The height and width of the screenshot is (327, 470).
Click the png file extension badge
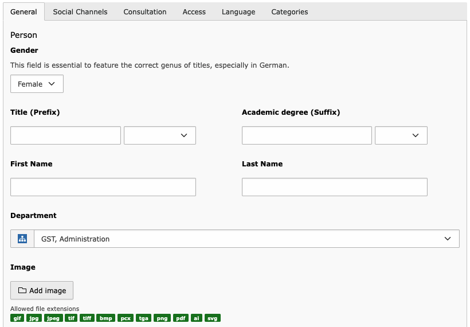coord(162,318)
